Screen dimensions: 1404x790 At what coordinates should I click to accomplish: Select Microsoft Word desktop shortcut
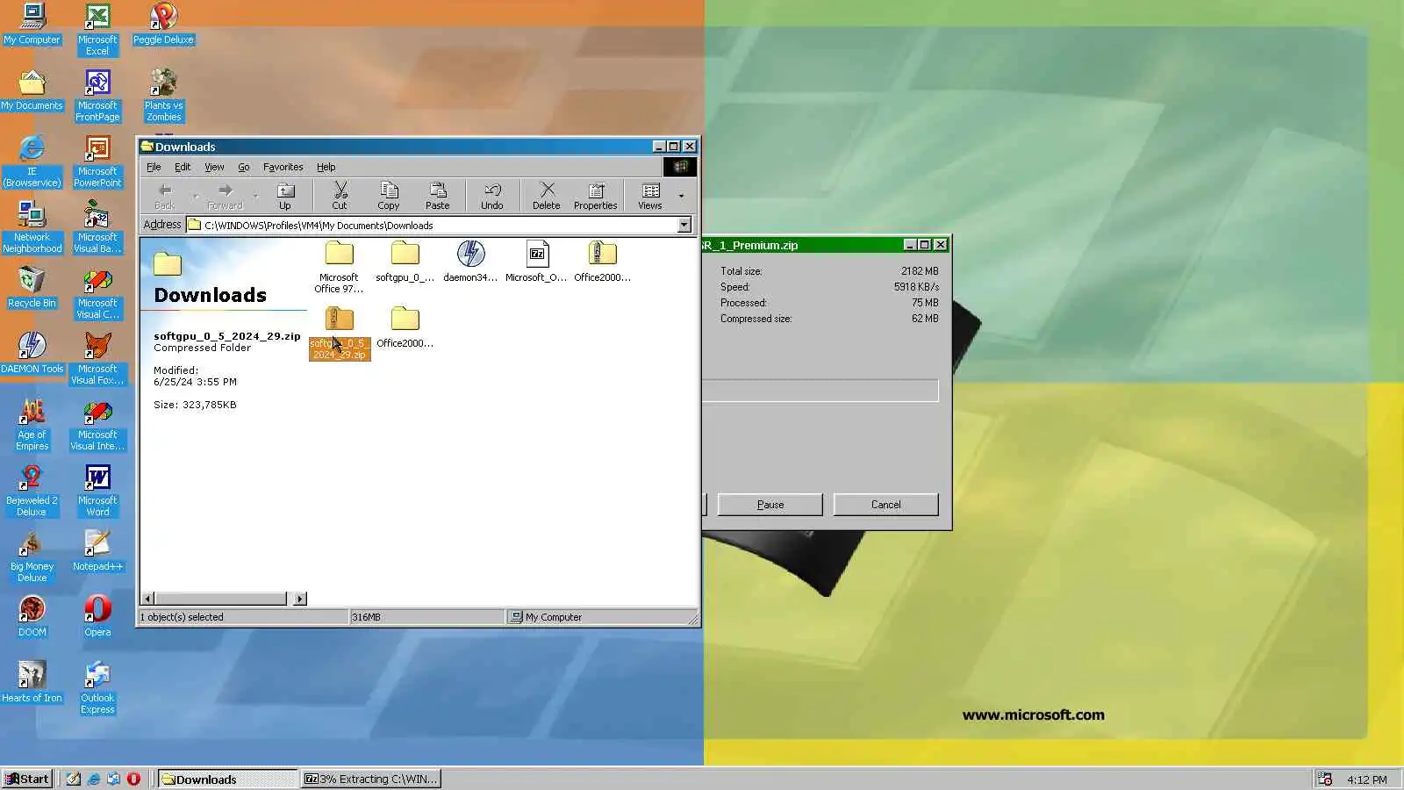(x=97, y=490)
